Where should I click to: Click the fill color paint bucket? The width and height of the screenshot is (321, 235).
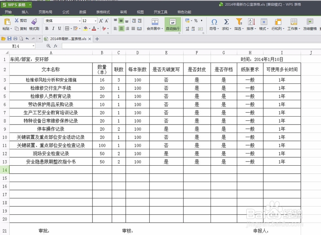[86, 29]
